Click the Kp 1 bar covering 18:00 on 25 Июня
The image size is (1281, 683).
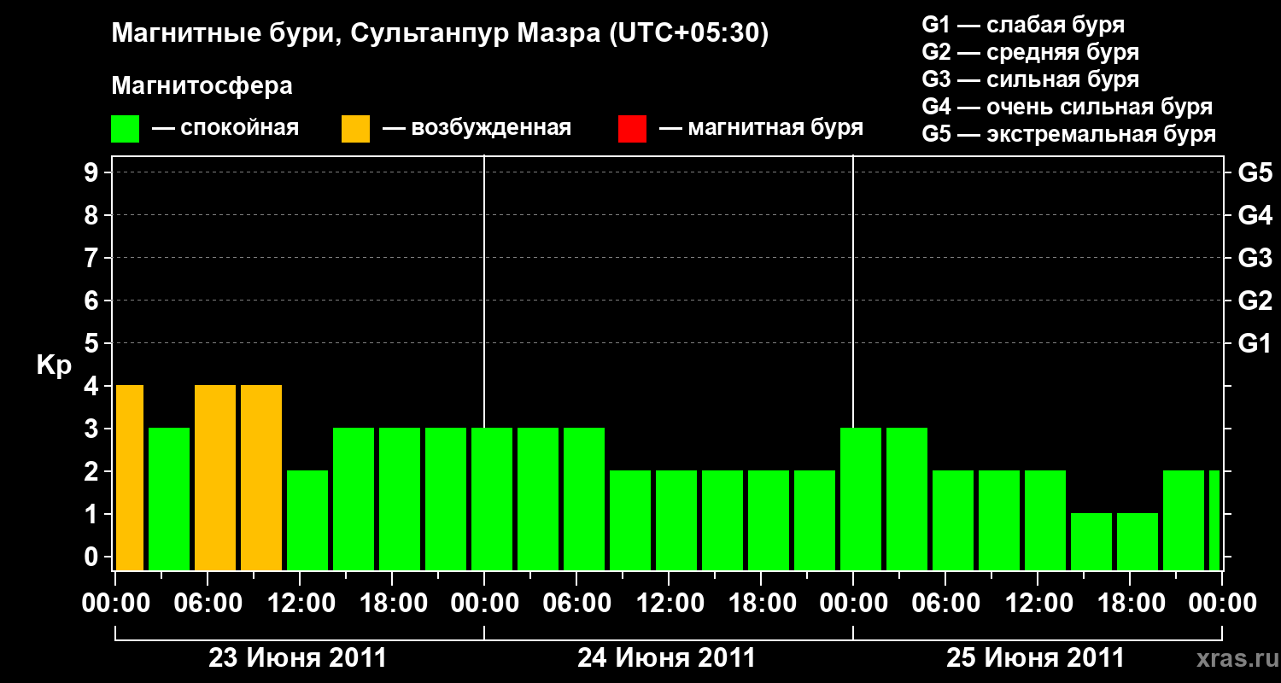1138,541
